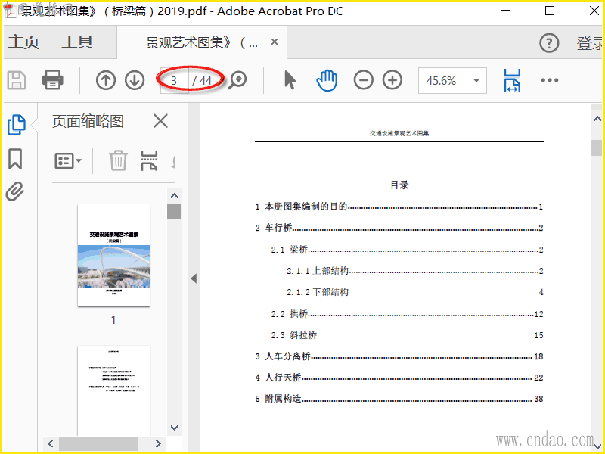
Task: Click TOC entry 2 车行桥
Action: pos(399,229)
